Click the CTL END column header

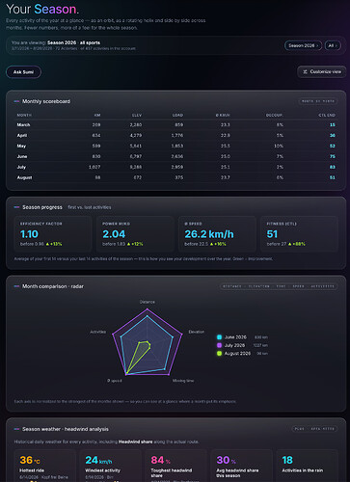[327, 115]
